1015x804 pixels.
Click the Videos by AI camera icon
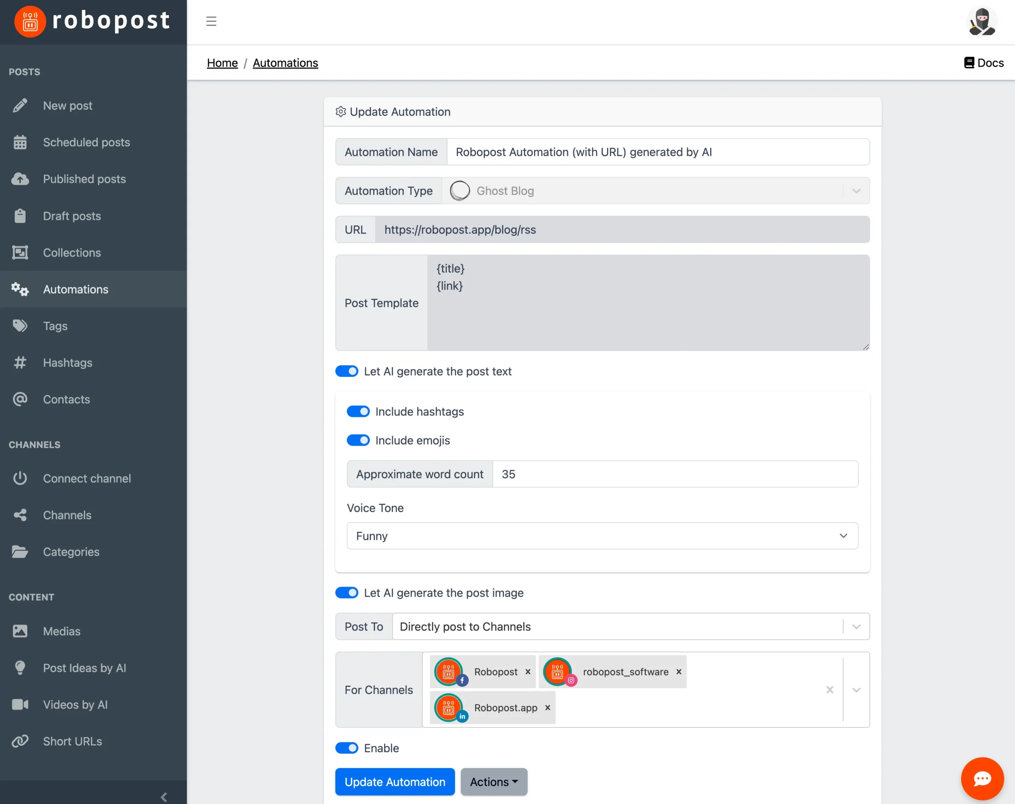20,704
